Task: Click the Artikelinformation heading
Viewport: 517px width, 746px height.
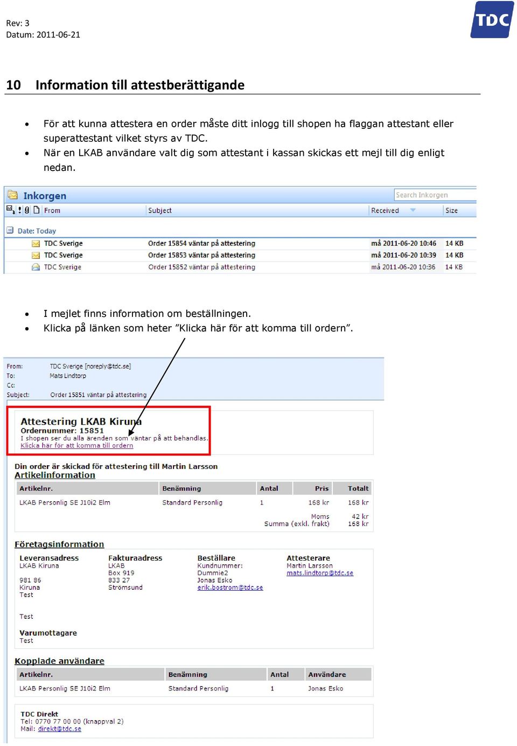Action: point(55,475)
